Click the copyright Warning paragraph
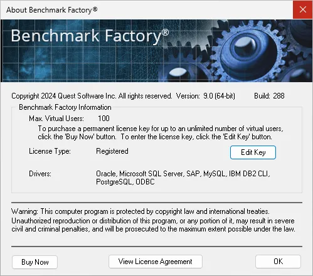313x276 pixels. (x=153, y=220)
